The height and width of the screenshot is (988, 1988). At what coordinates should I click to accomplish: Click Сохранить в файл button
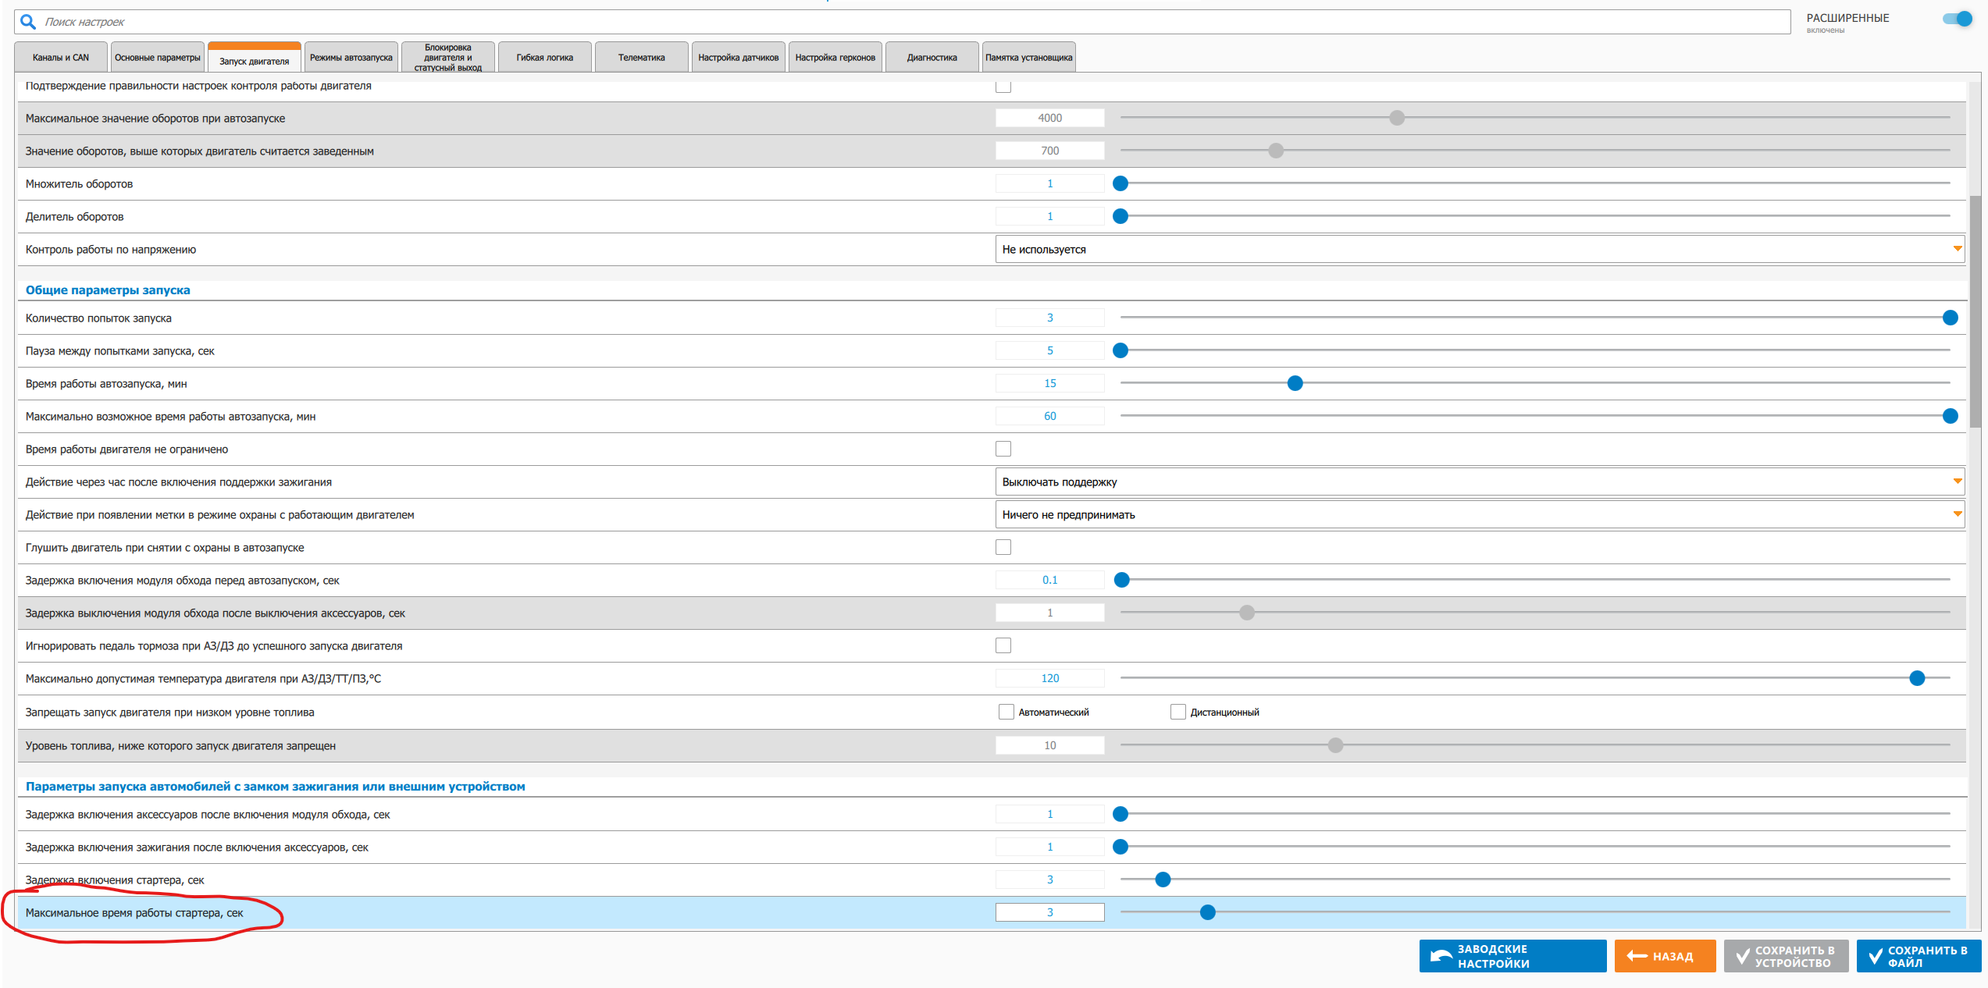1919,956
